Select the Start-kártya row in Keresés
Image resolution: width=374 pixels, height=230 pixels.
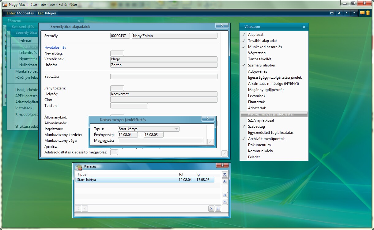pyautogui.click(x=144, y=180)
